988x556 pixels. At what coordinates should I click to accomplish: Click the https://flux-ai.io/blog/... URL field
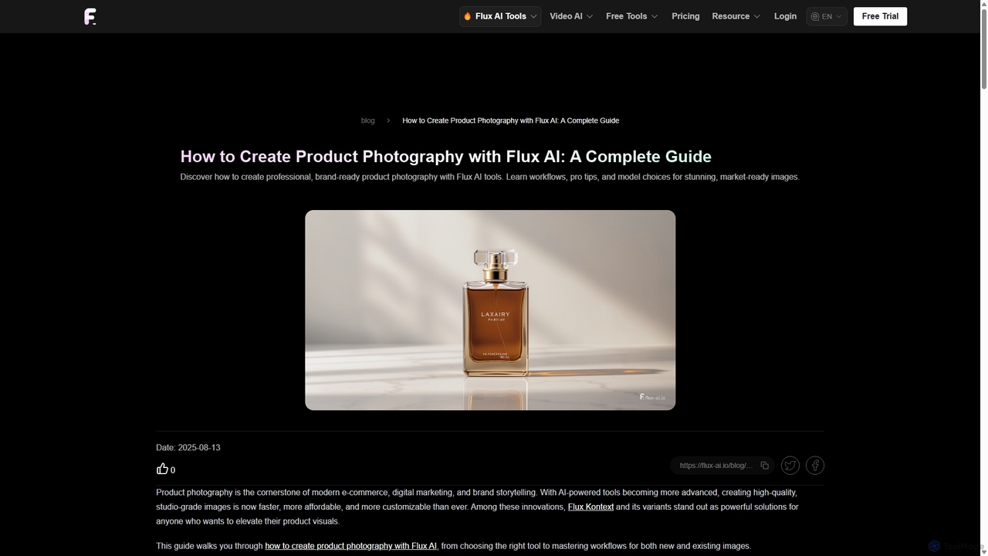722,466
